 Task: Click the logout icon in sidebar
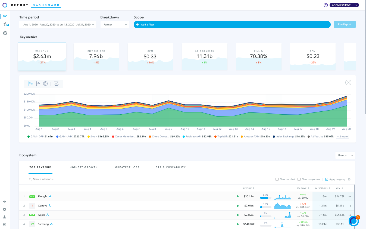coord(5,225)
